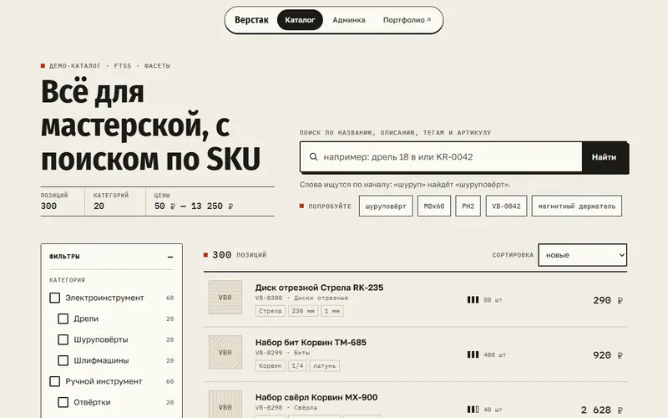Open product title Набор бит Корвин TM-685
The width and height of the screenshot is (668, 418).
pyautogui.click(x=311, y=342)
